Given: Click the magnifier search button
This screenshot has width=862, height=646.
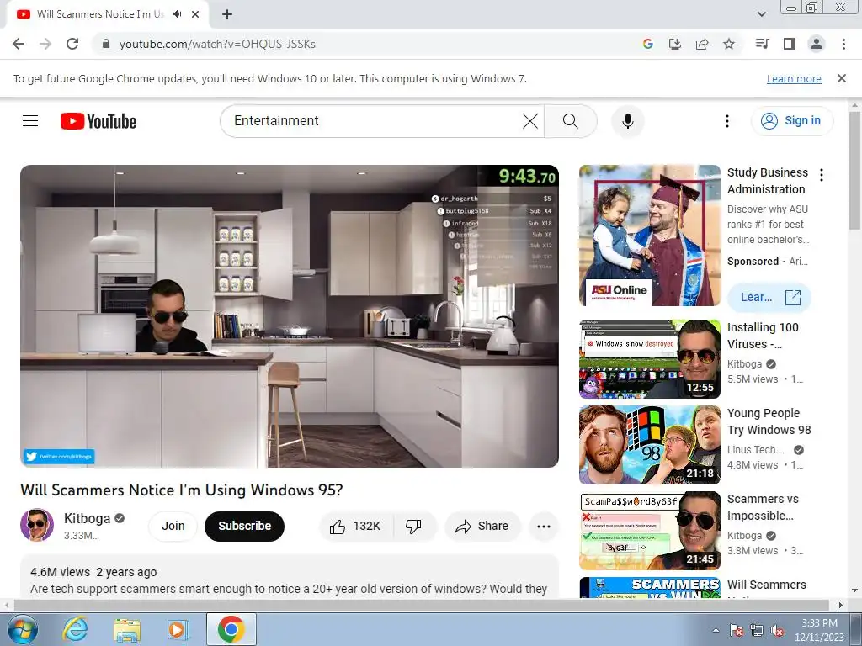Looking at the screenshot, I should point(571,121).
